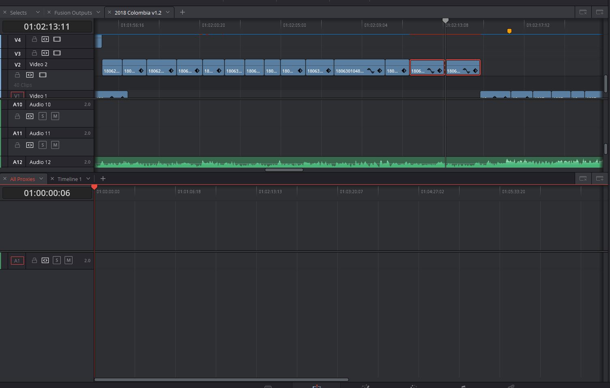The height and width of the screenshot is (388, 610).
Task: Click the red playhead in All Proxies timeline
Action: click(94, 187)
